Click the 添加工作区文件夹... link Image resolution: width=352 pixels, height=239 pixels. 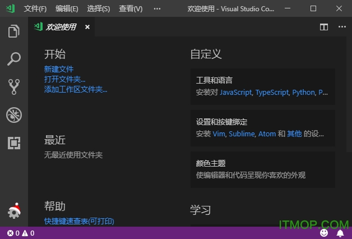point(76,89)
